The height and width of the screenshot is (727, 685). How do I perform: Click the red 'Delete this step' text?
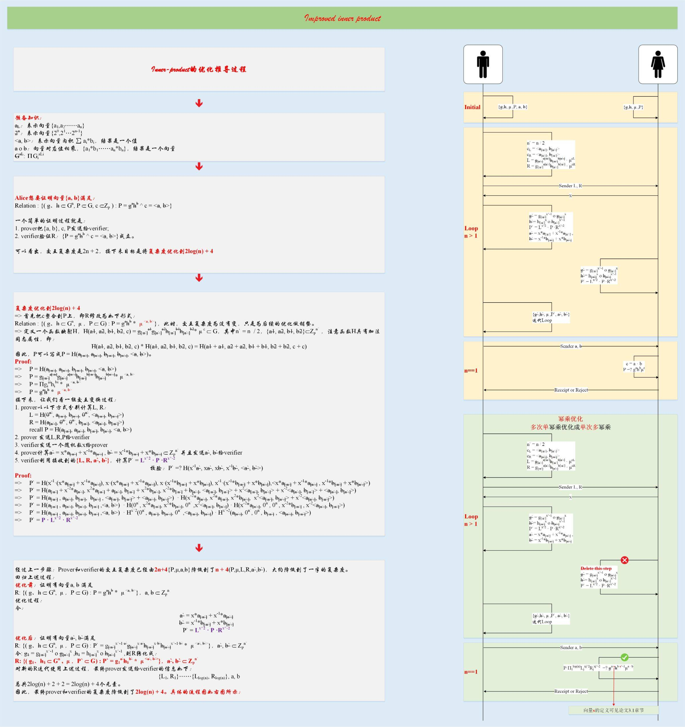pyautogui.click(x=596, y=569)
